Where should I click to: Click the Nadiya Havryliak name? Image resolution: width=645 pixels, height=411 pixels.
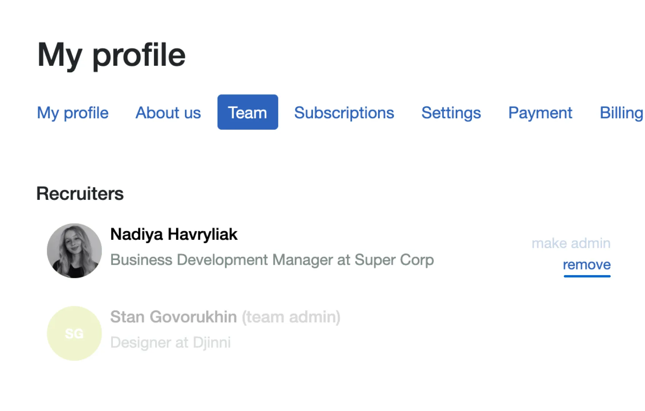pyautogui.click(x=174, y=234)
